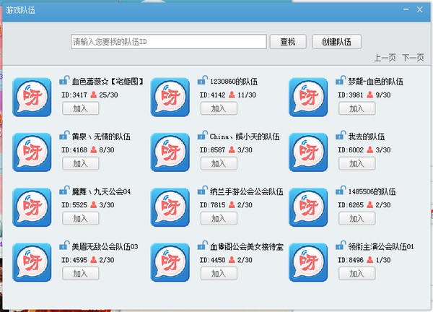Click the avatar icon of team ID 4142
The width and height of the screenshot is (433, 312).
pyautogui.click(x=170, y=97)
